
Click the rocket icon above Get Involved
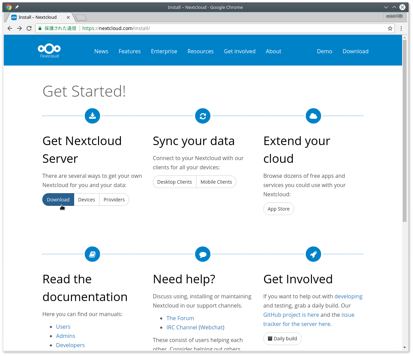tap(313, 254)
